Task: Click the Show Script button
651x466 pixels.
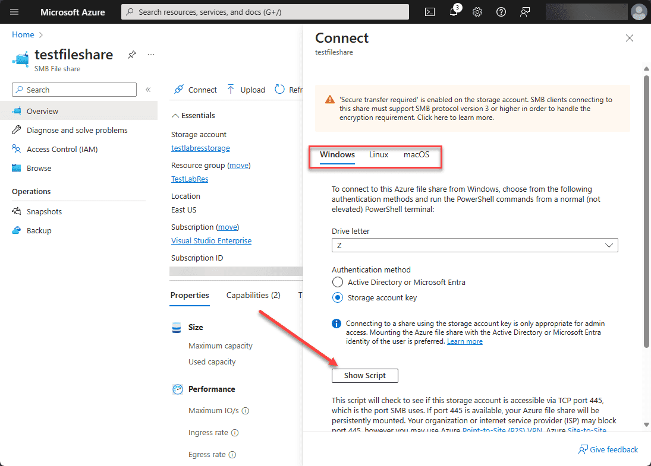Action: (365, 376)
